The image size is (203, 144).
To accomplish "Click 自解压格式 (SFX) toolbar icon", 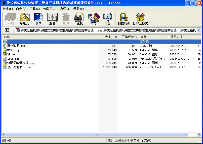I will (140, 19).
